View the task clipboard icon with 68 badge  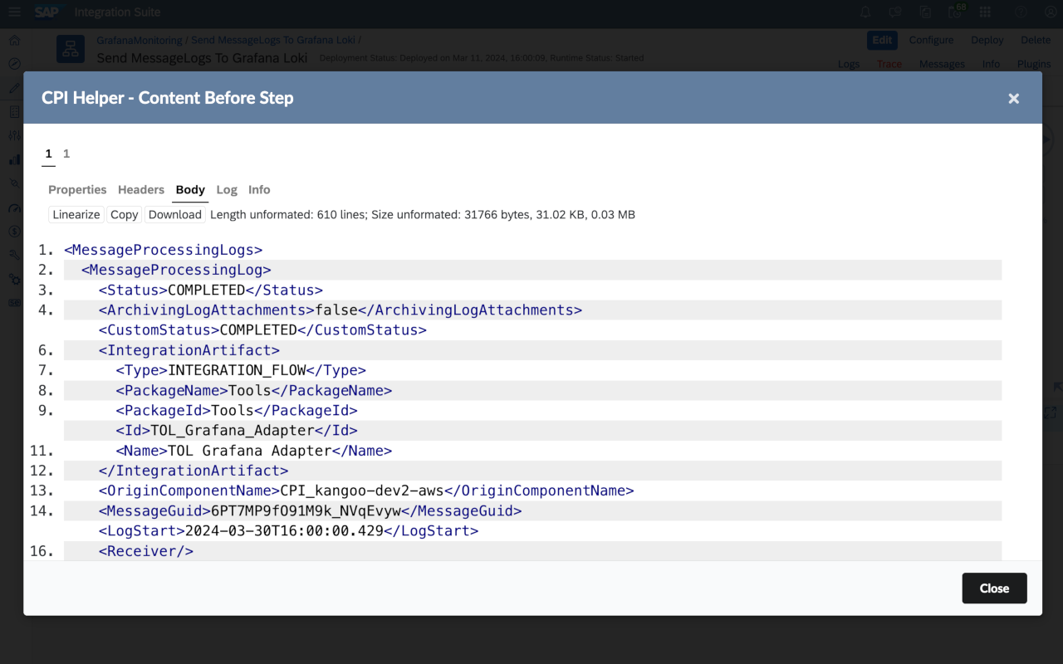coord(953,12)
